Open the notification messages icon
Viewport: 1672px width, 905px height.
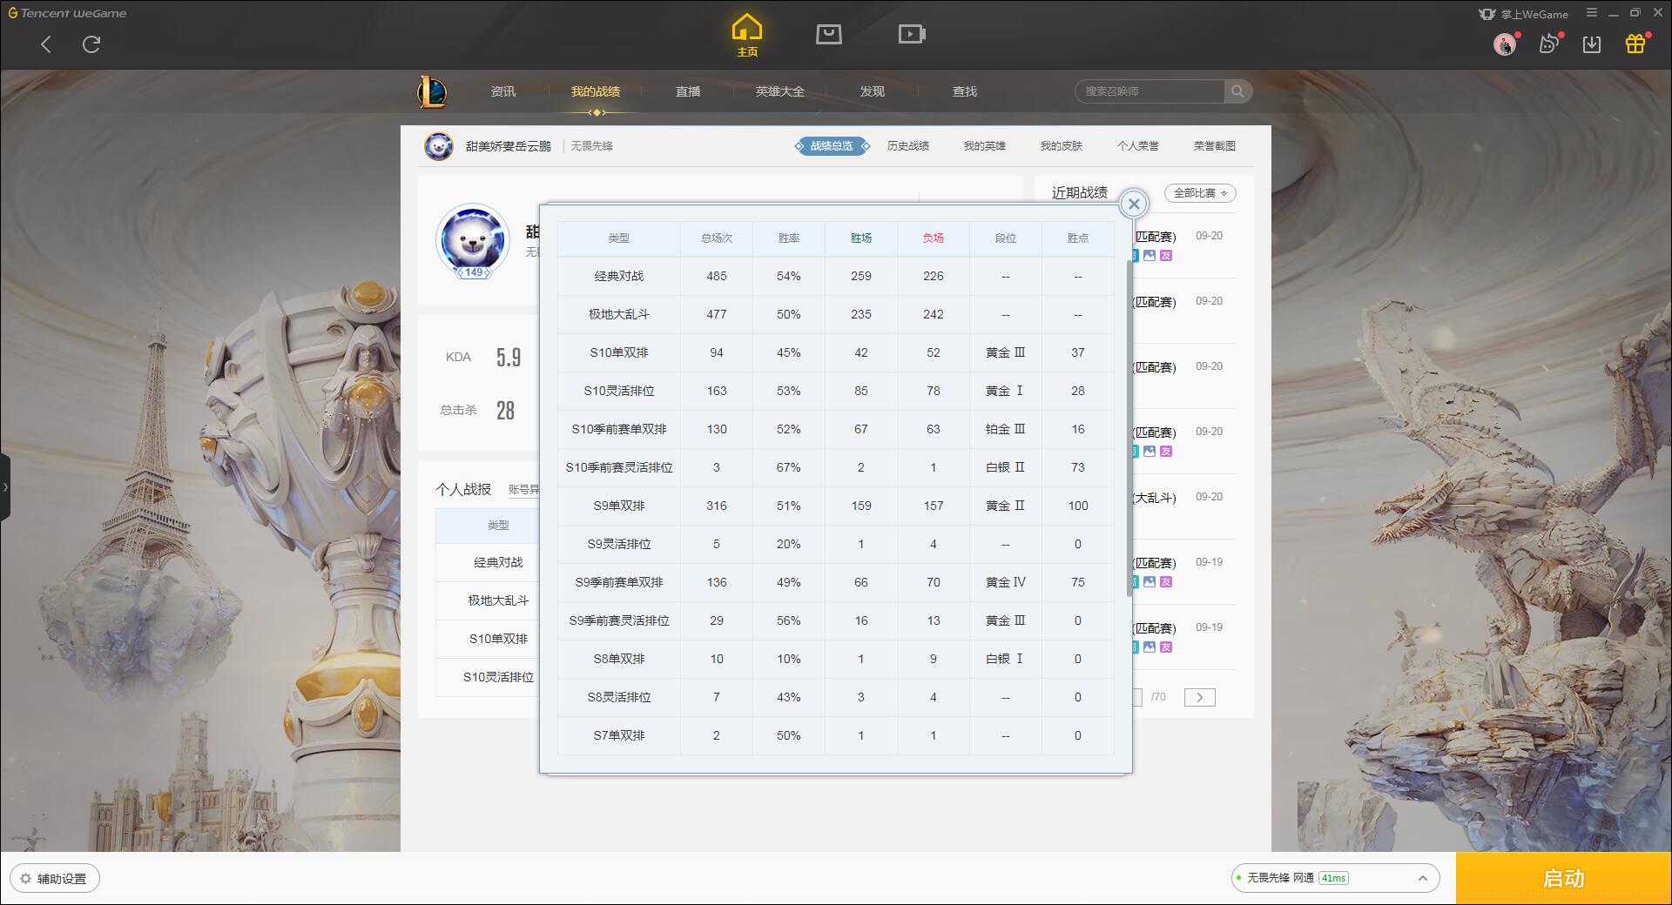(1548, 44)
